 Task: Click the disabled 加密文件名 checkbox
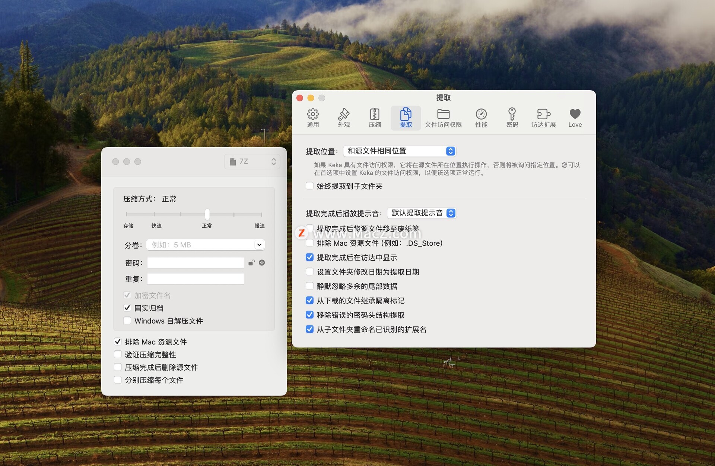pos(127,295)
